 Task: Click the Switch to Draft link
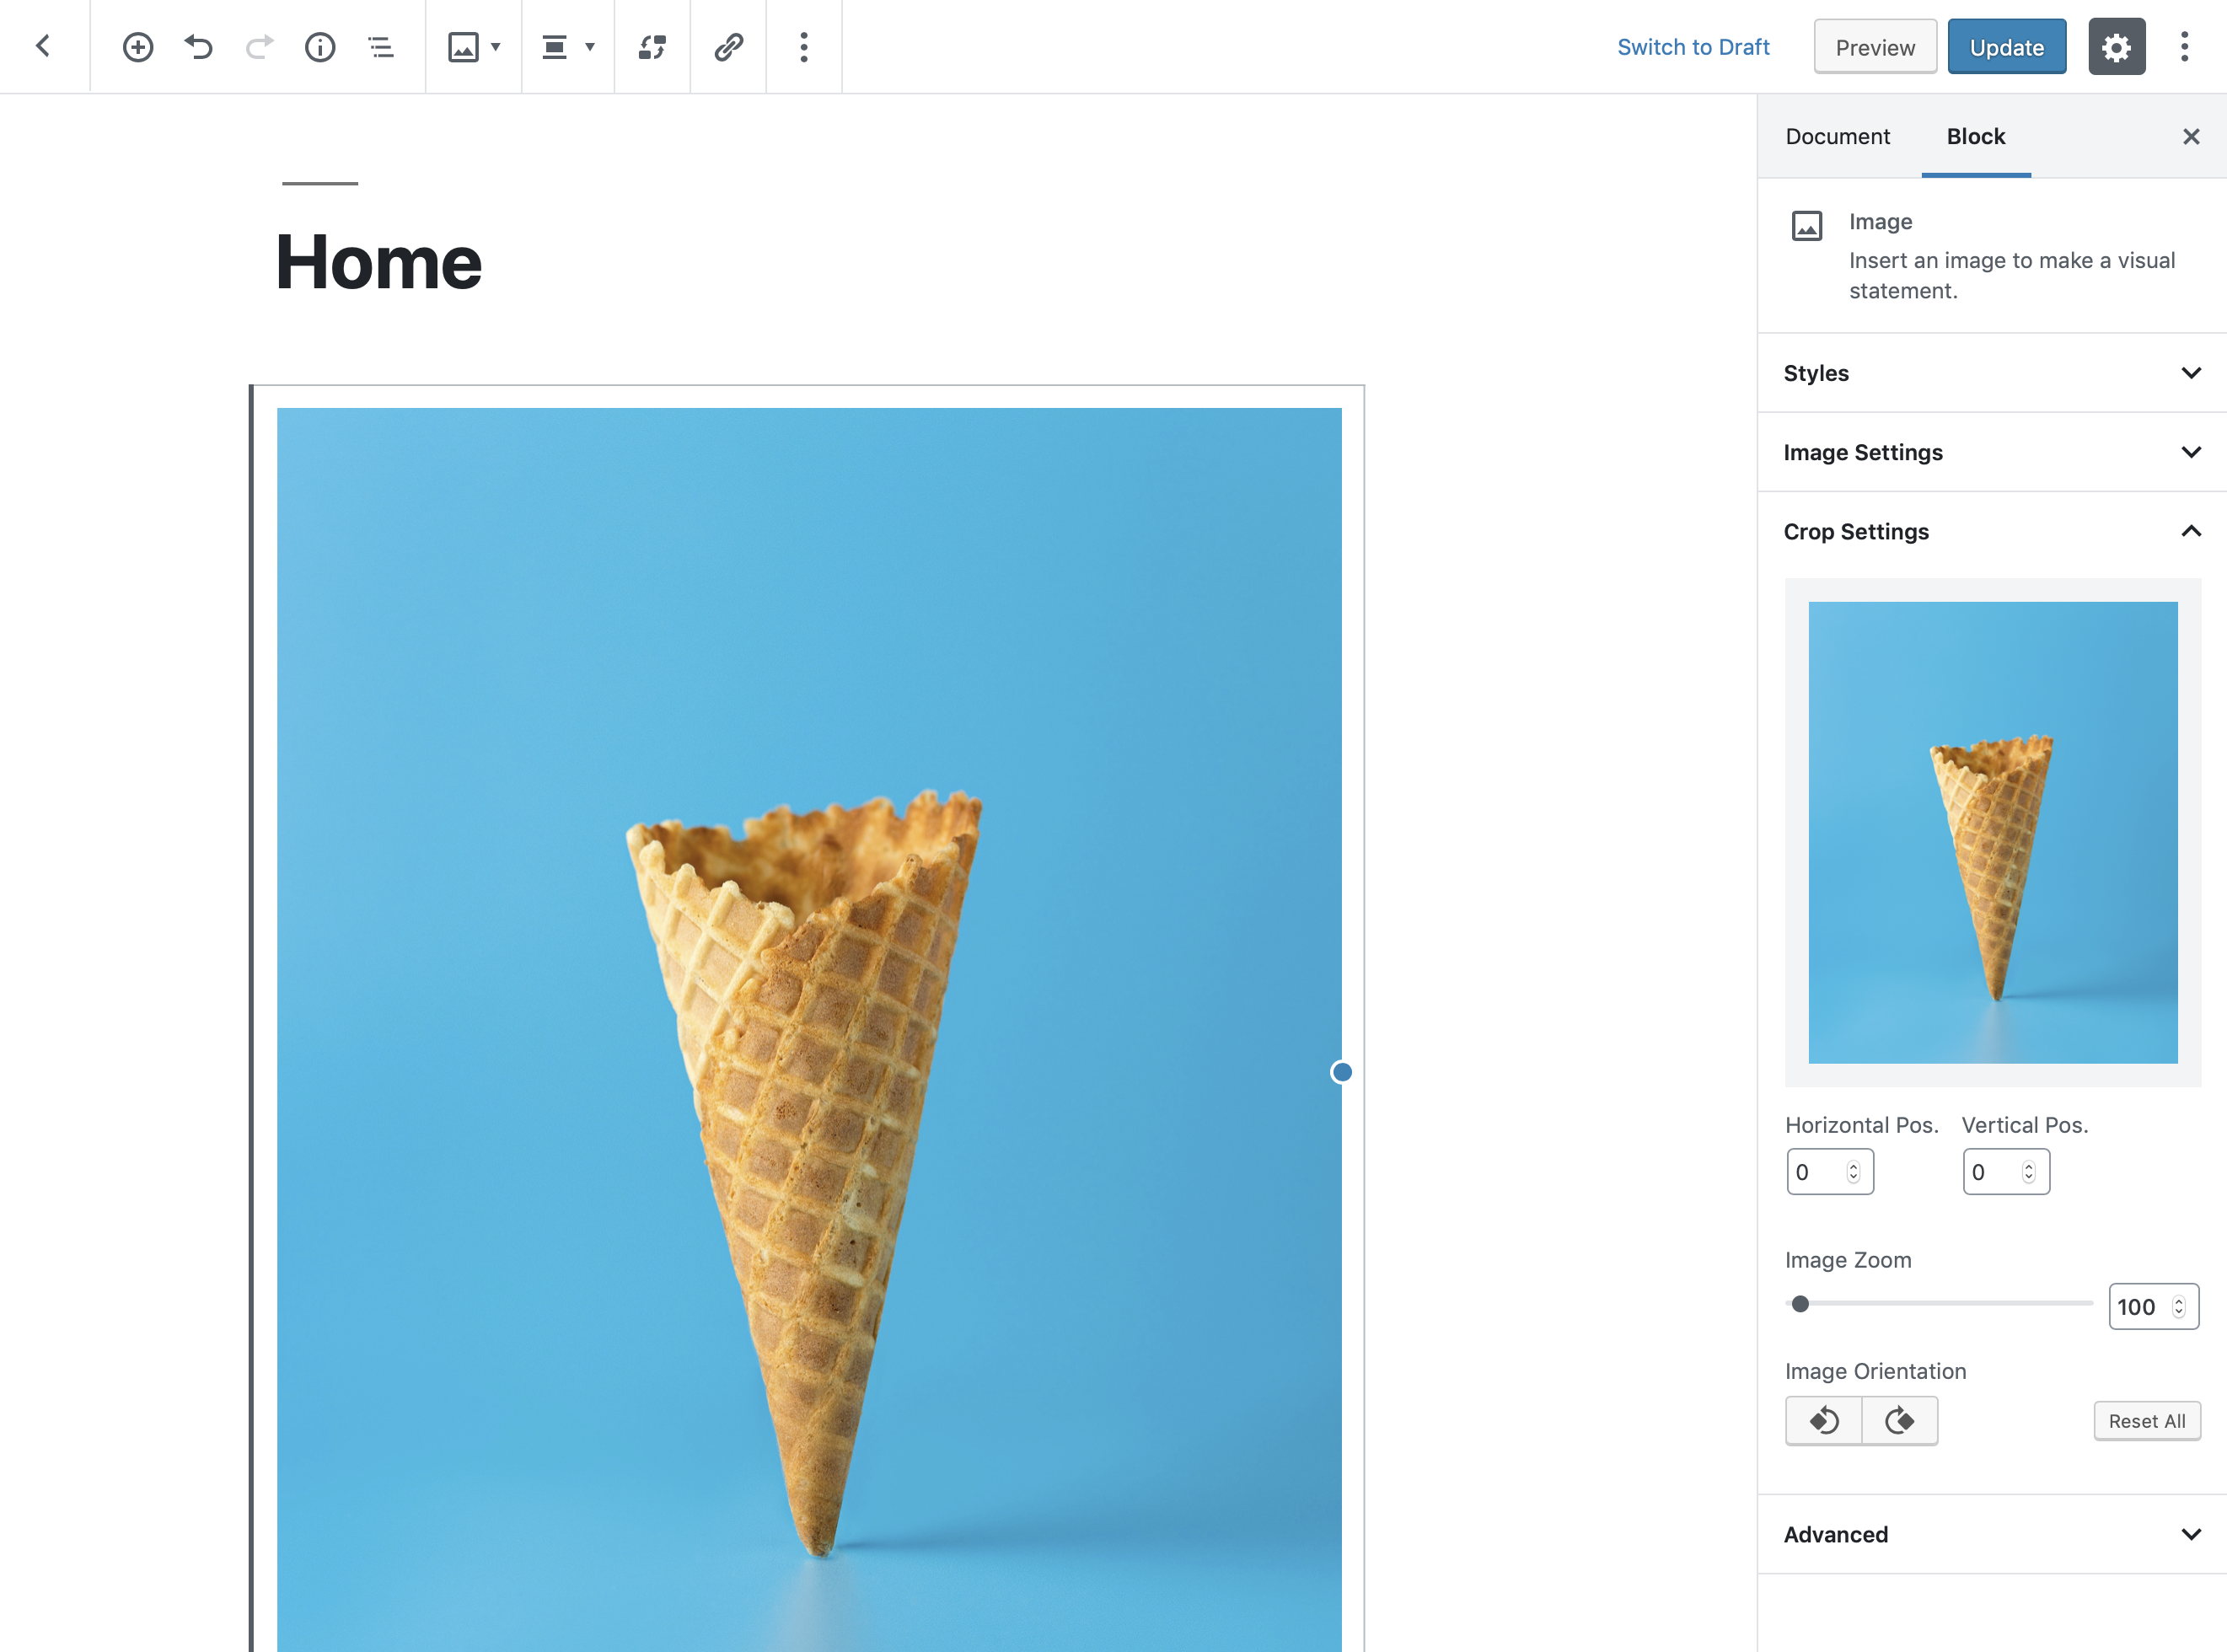(1693, 47)
